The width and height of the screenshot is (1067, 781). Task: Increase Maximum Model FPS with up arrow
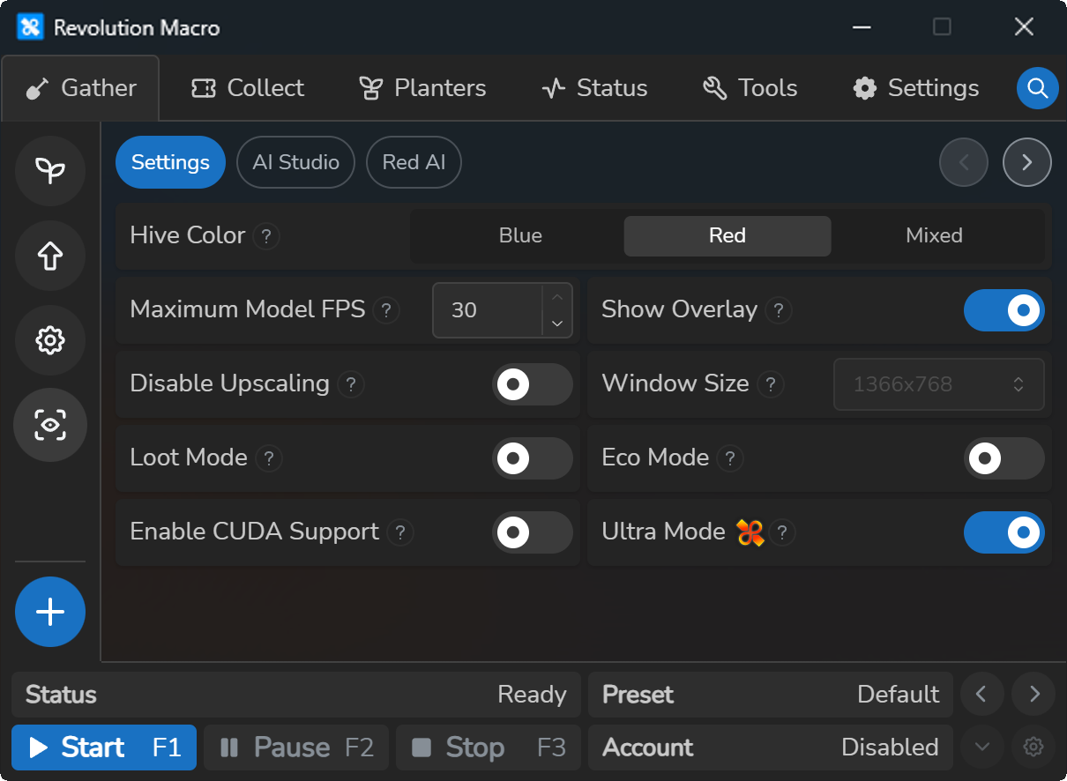coord(557,298)
